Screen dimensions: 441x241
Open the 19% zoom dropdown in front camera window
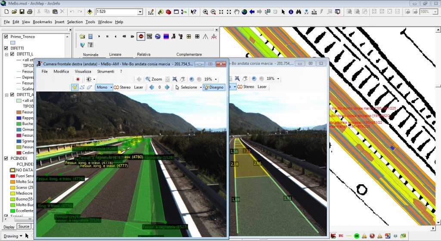(x=216, y=79)
